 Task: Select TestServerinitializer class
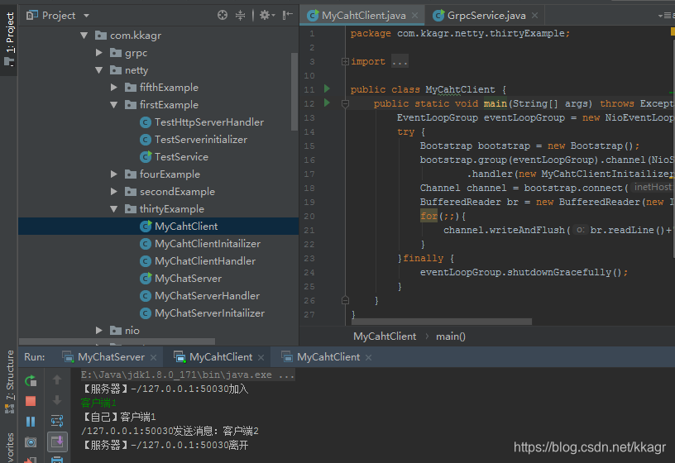click(x=194, y=140)
